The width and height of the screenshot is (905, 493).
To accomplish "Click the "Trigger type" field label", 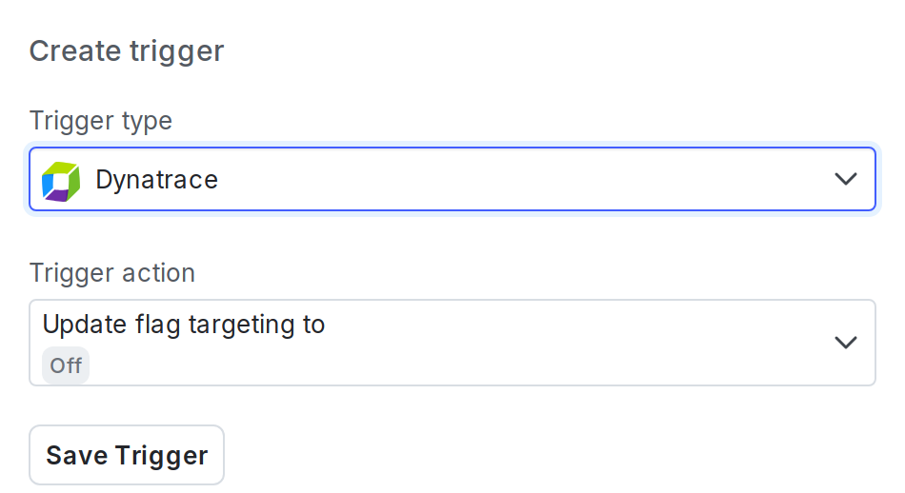I will [x=101, y=121].
